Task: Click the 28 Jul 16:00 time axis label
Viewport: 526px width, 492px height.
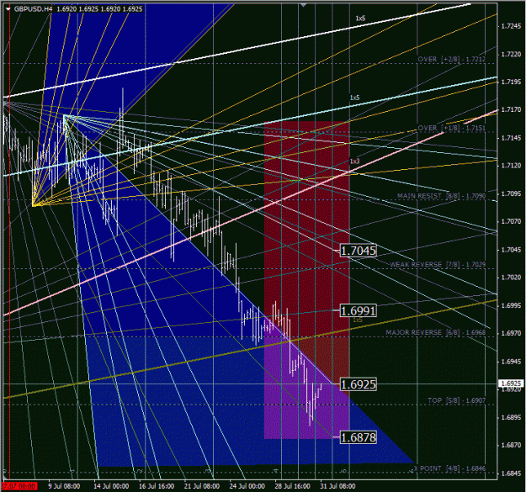Action: (x=293, y=486)
